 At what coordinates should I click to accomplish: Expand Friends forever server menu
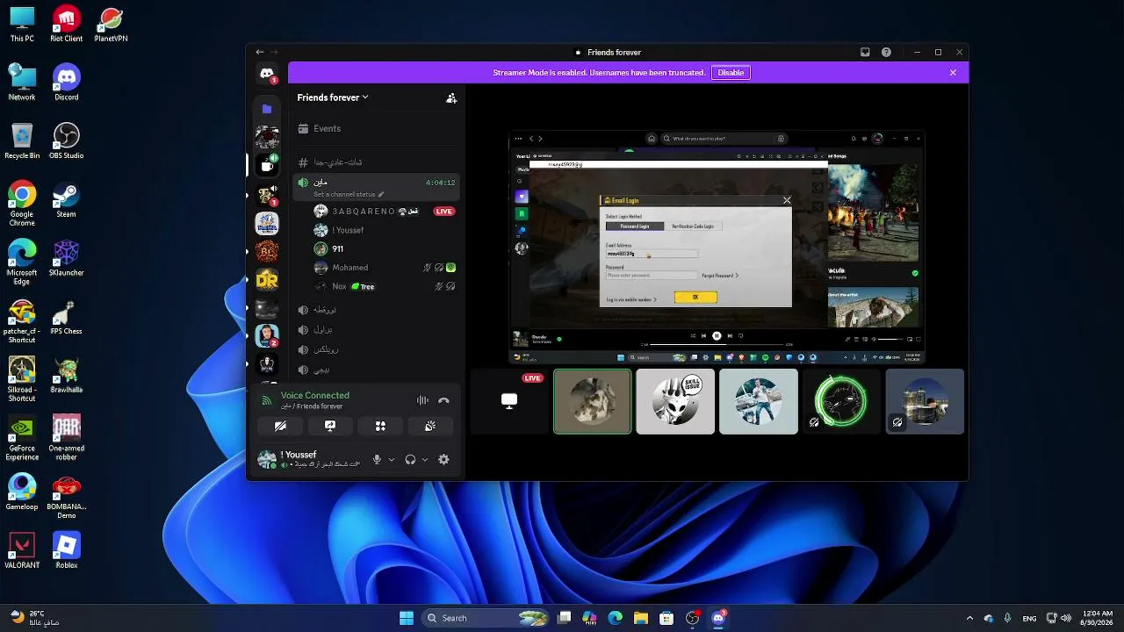pyautogui.click(x=333, y=97)
